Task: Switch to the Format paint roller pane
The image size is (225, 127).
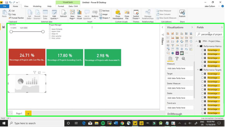Action: click(177, 59)
